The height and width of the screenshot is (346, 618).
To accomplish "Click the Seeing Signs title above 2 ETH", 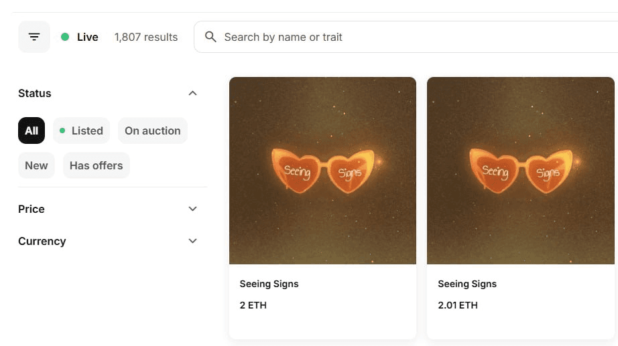I will [x=269, y=284].
